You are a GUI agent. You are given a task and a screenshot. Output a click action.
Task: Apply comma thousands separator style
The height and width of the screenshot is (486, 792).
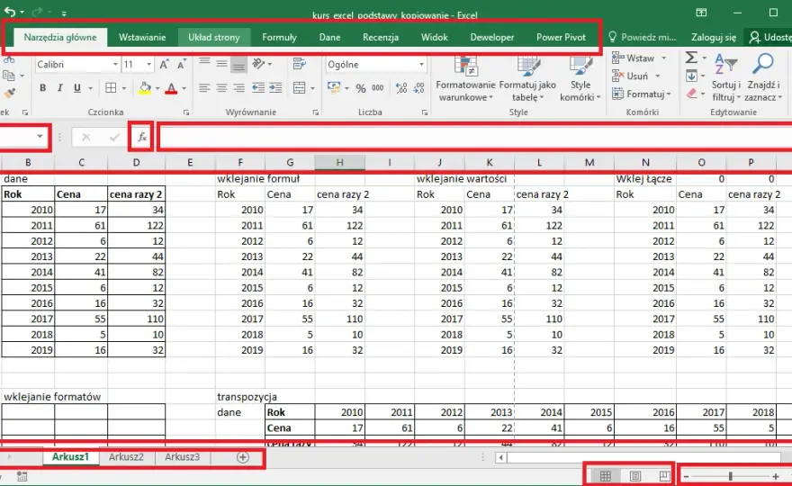tap(378, 88)
